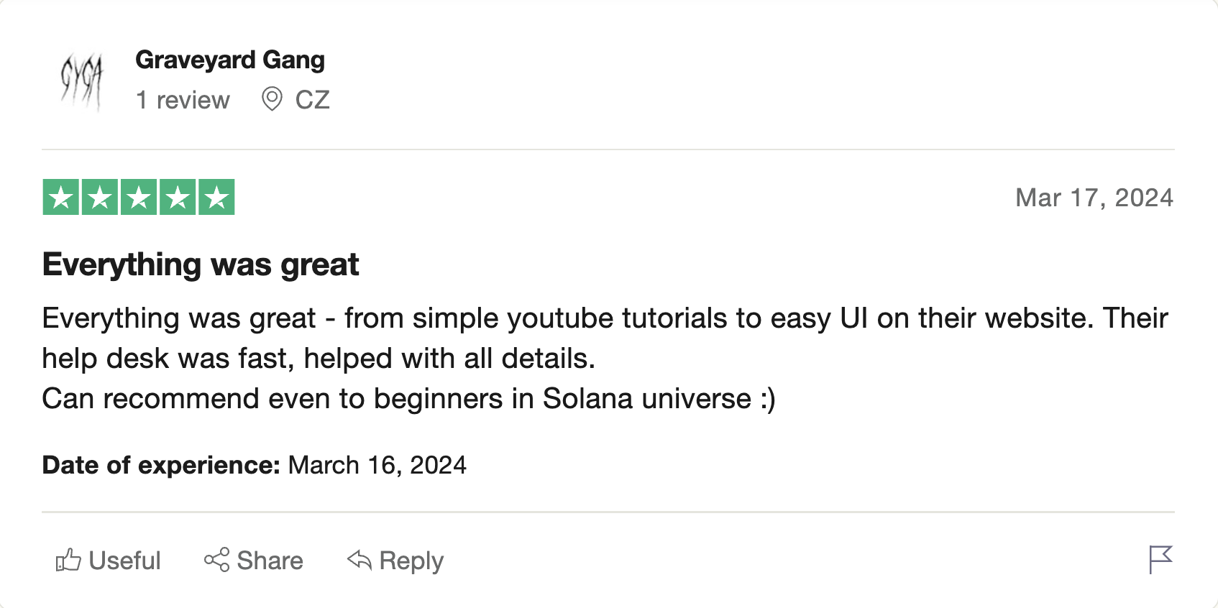
Task: Mark review as Useful via label
Action: pyautogui.click(x=124, y=561)
